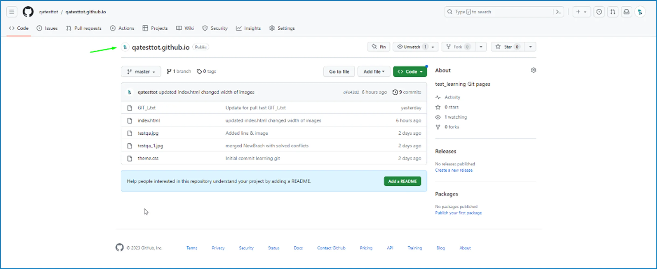Click the notifications inbox icon
657x269 pixels.
[627, 12]
